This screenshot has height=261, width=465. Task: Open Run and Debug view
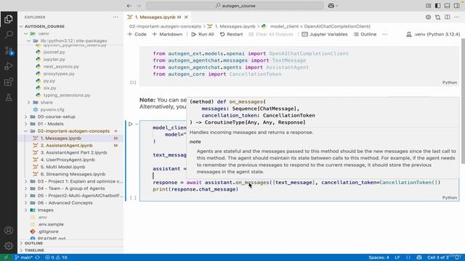(9, 66)
